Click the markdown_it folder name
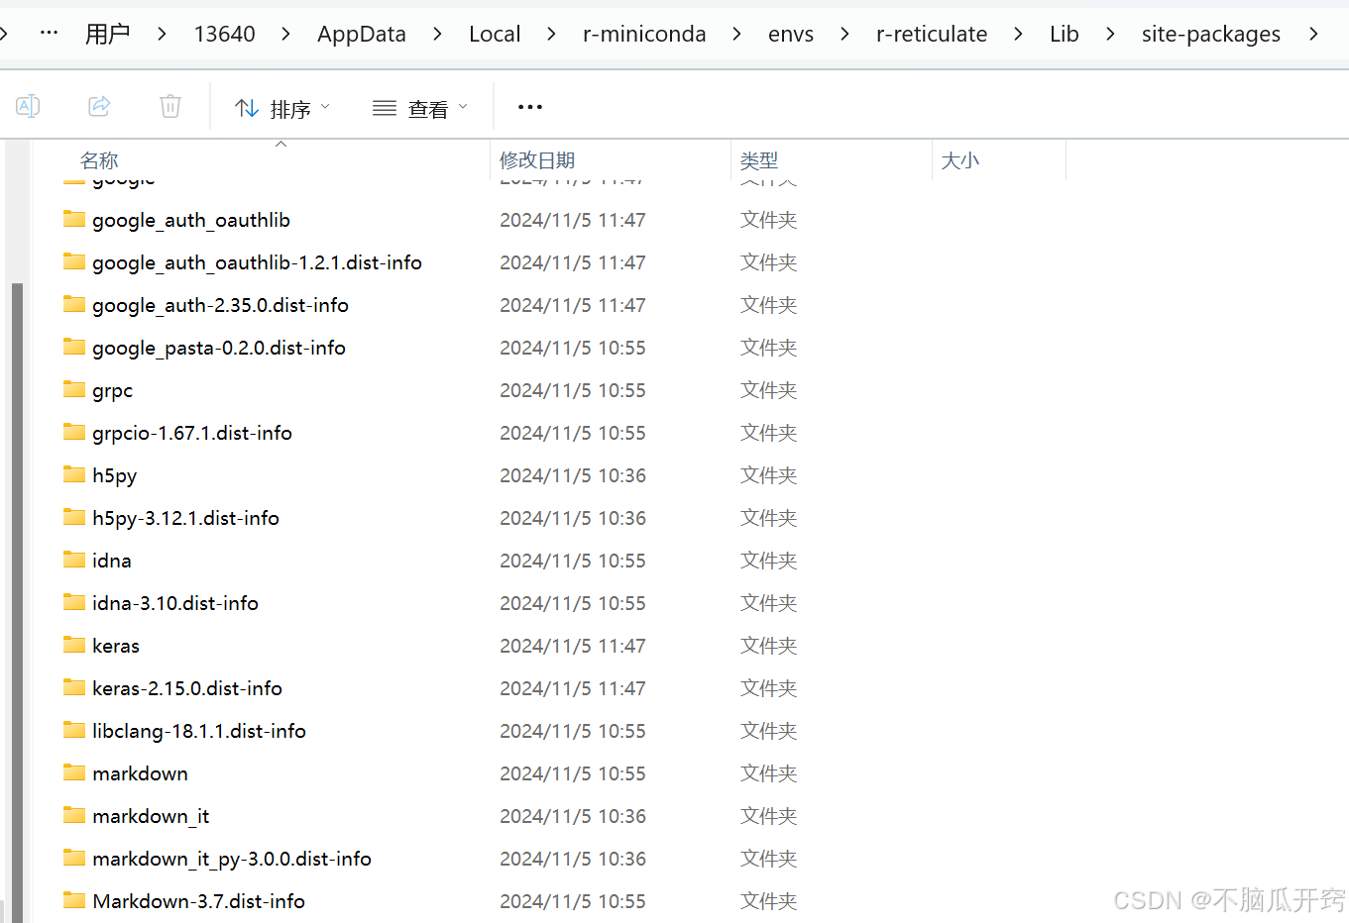The width and height of the screenshot is (1349, 923). pos(151,816)
